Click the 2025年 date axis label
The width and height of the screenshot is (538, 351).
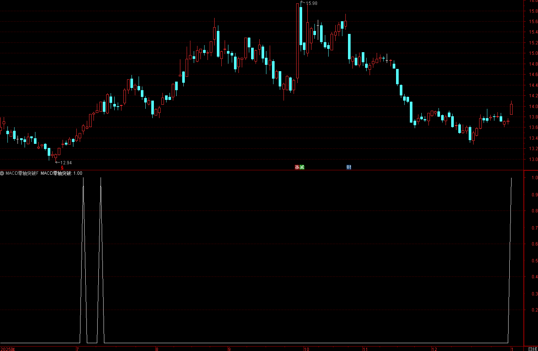(7, 349)
